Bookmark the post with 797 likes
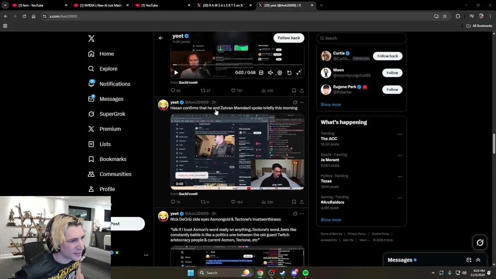Screen dimensions: 496x279 [x=294, y=91]
